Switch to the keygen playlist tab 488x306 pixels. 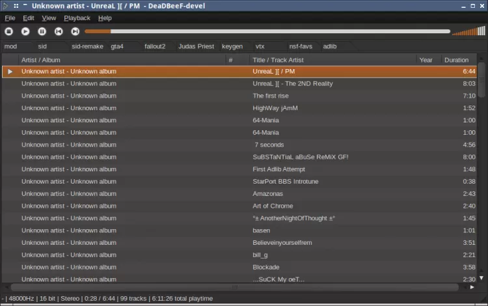coord(232,47)
